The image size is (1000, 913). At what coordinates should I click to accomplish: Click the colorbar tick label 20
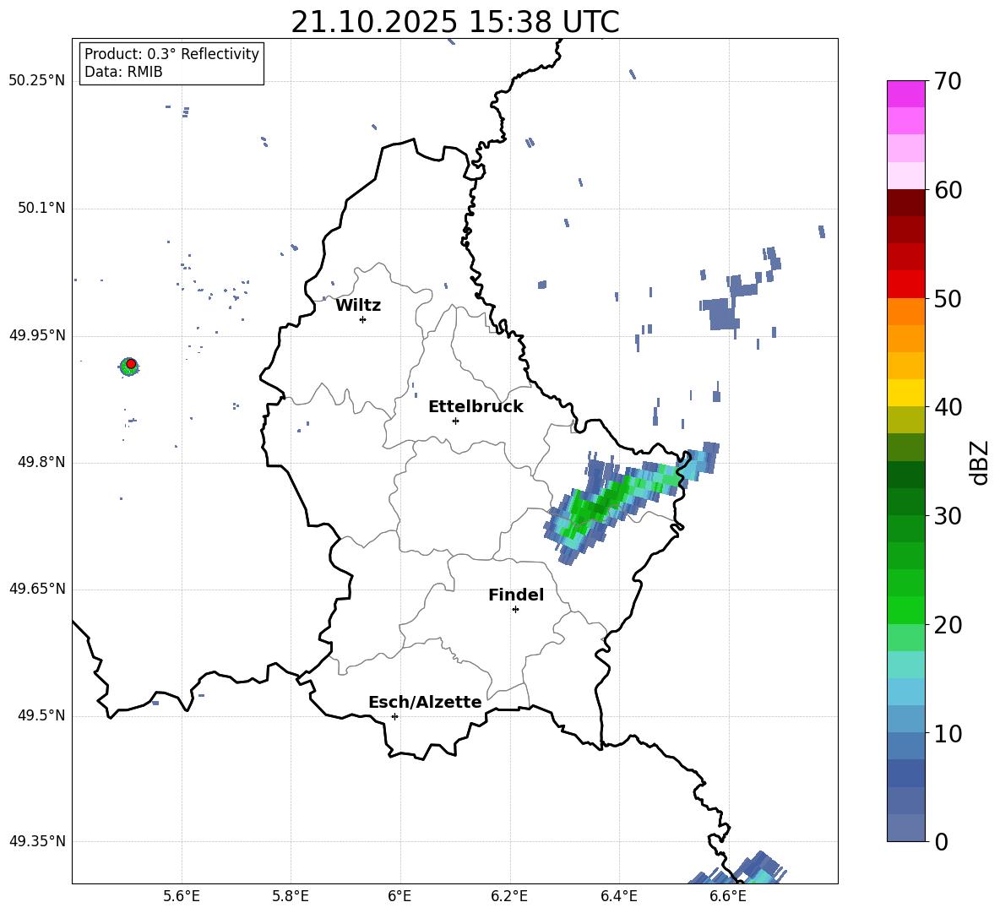[x=948, y=625]
